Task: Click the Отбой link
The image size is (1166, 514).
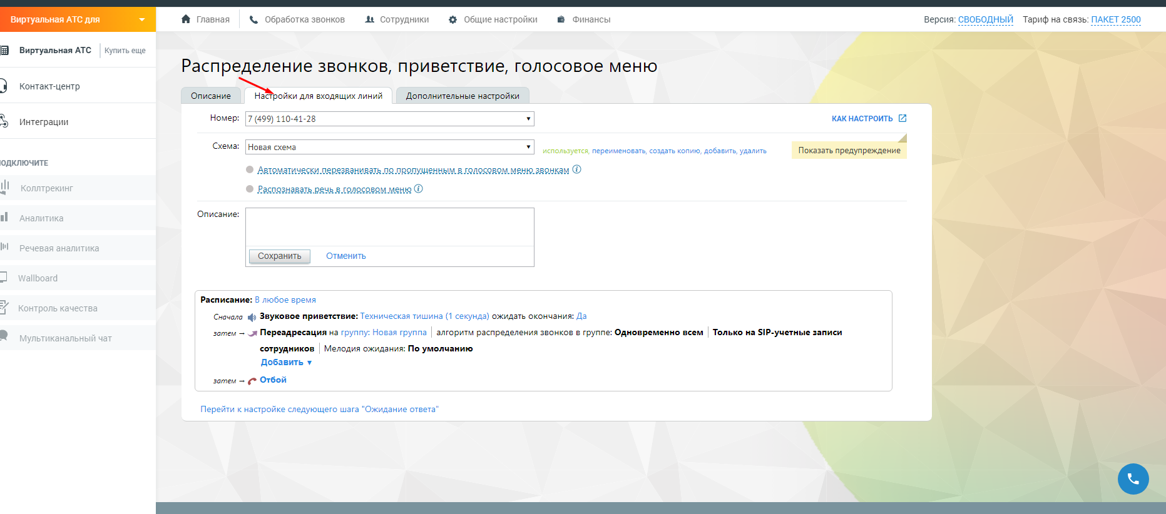Action: click(273, 380)
